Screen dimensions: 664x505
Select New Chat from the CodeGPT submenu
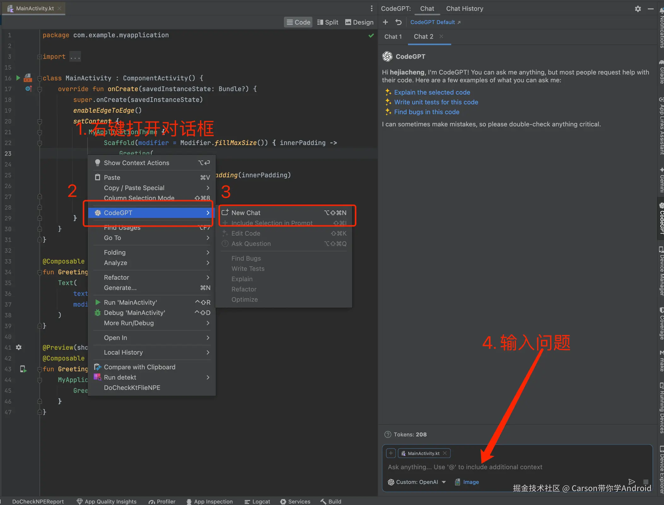tap(246, 213)
